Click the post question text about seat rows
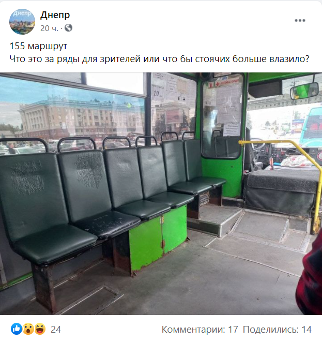Viewport: 322px width, 342px height. point(160,59)
